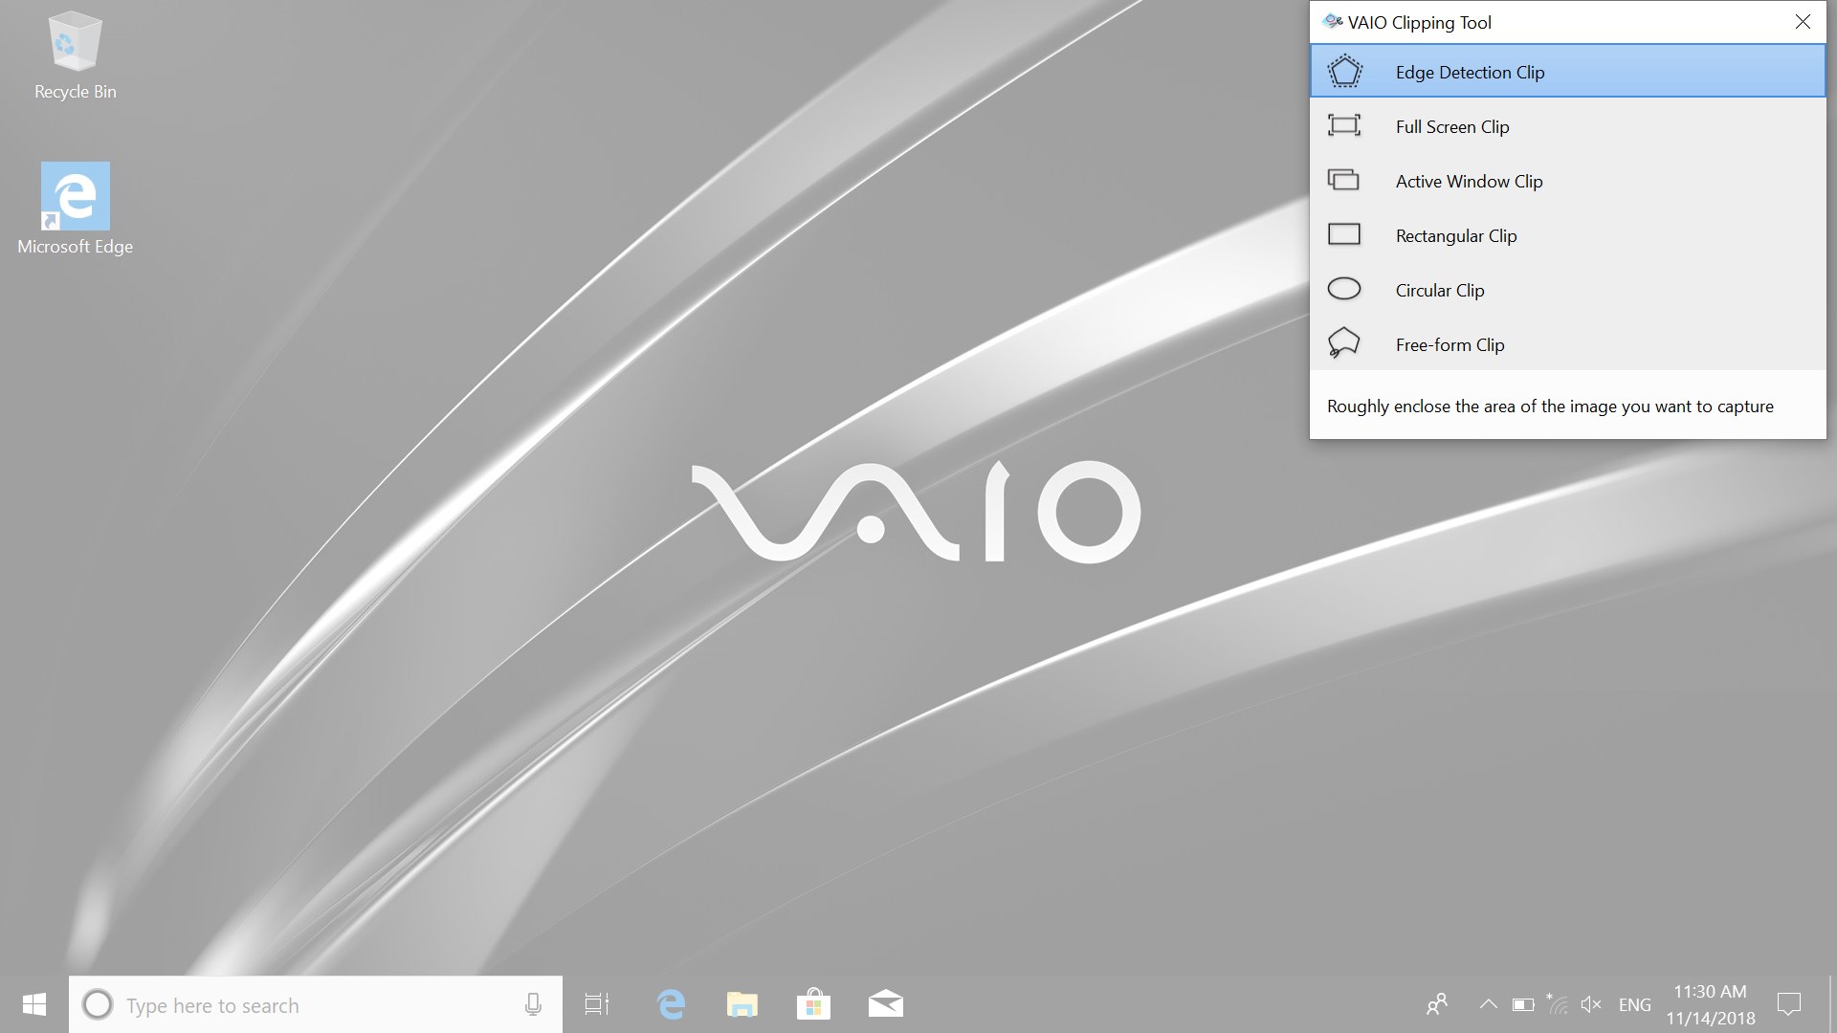Click the Active Window Clip icon
Screen dimensions: 1837x1033
[1344, 181]
